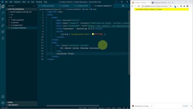Change CRLF line ending in status bar
The image size is (193, 109).
pyautogui.click(x=114, y=108)
